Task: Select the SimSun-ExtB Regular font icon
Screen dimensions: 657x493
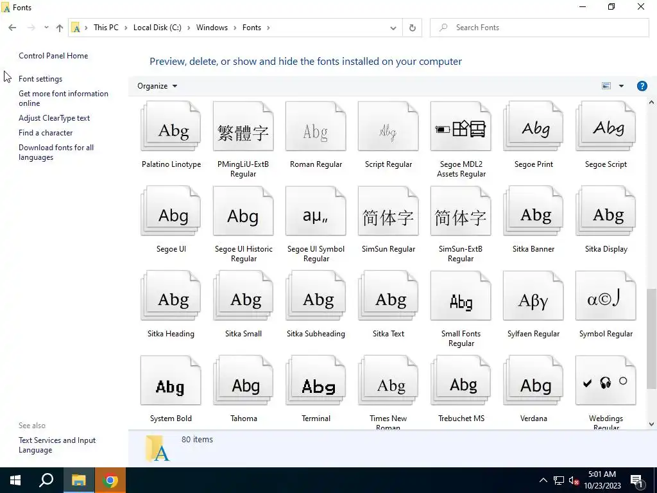Action: tap(461, 211)
